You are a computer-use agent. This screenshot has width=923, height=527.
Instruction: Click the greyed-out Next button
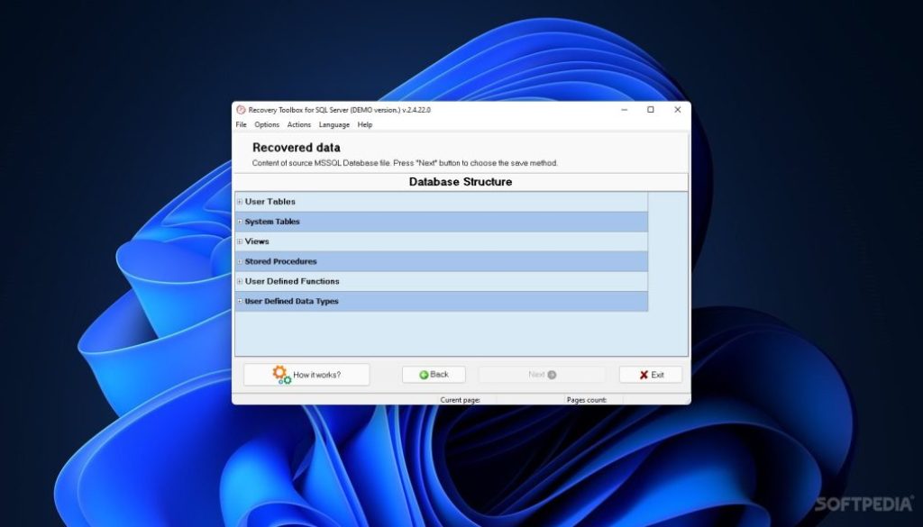point(541,375)
